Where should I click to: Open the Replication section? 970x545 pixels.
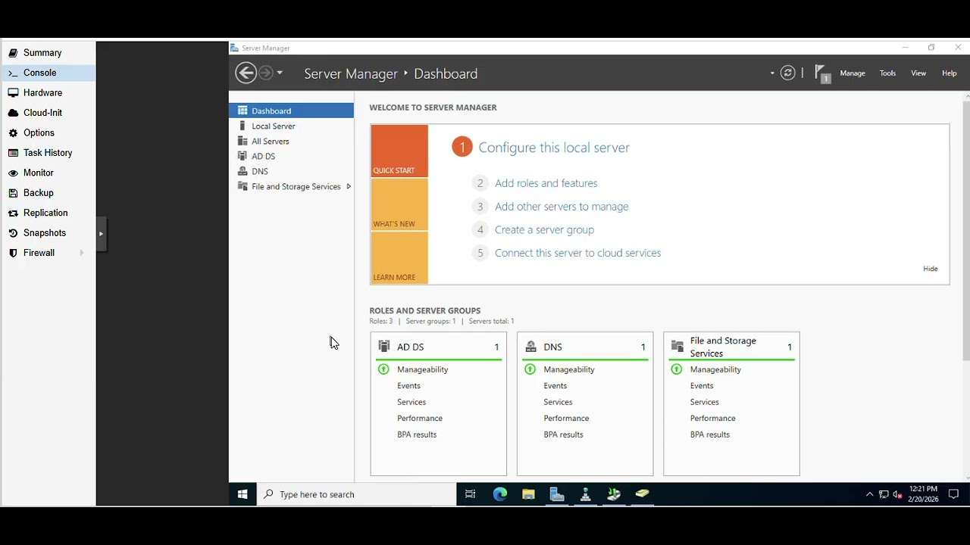click(48, 213)
